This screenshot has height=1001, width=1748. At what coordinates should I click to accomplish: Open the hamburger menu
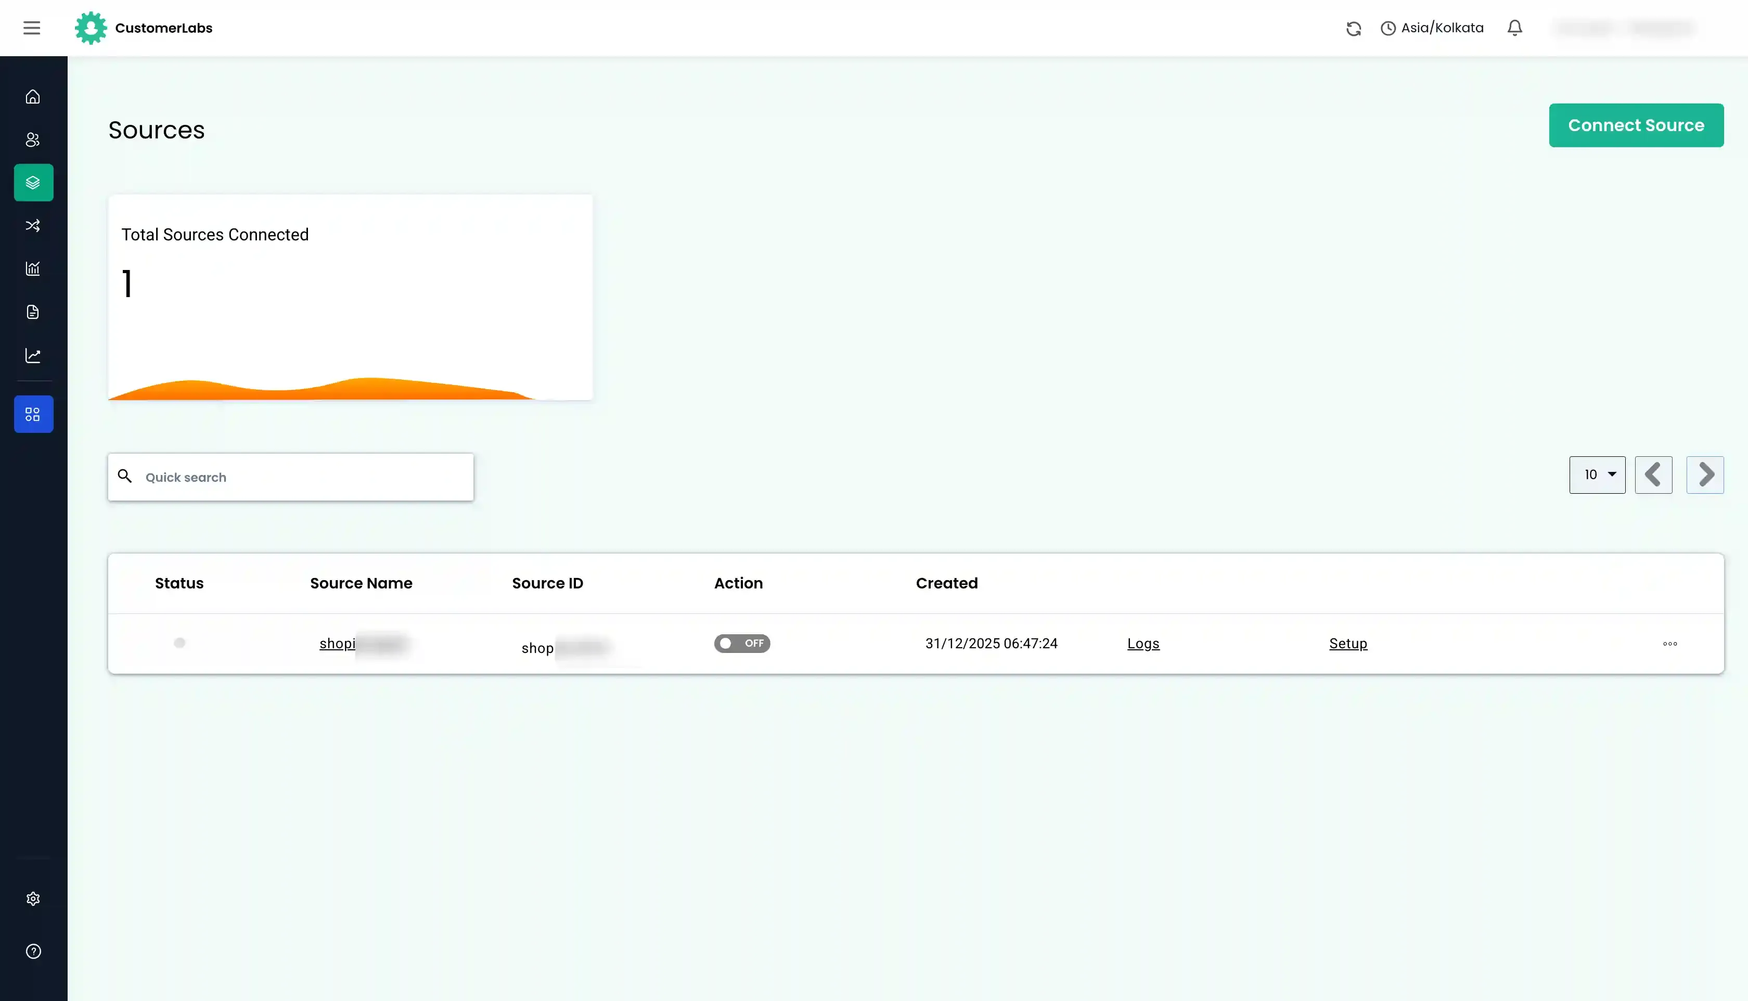(32, 28)
